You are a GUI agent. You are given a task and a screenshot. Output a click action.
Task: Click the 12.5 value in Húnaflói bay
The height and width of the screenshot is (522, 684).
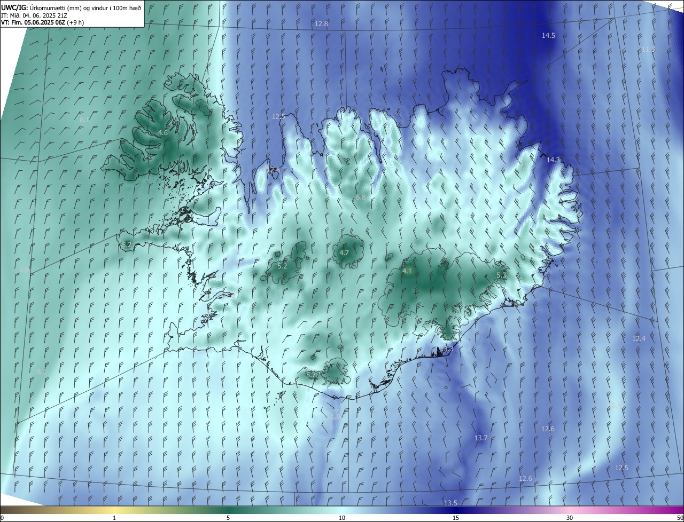278,116
